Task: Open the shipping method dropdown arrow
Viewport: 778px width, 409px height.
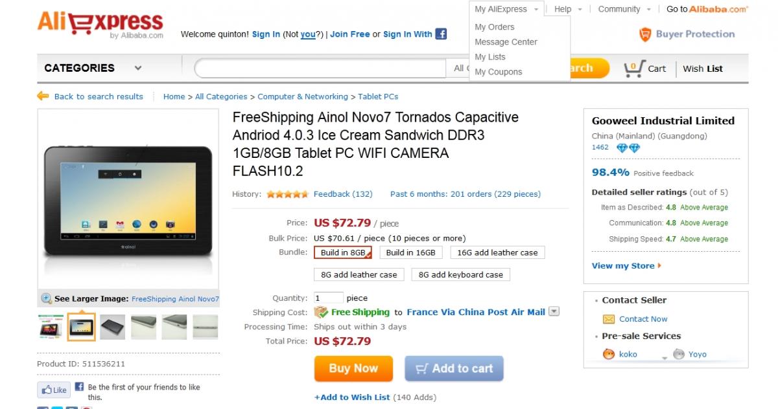Action: pos(554,311)
